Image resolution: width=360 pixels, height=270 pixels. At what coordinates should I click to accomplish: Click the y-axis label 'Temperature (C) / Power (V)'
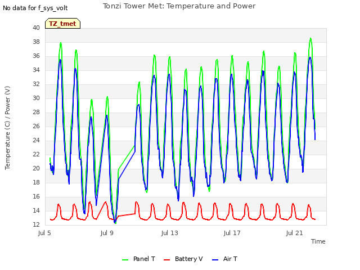coord(7,128)
